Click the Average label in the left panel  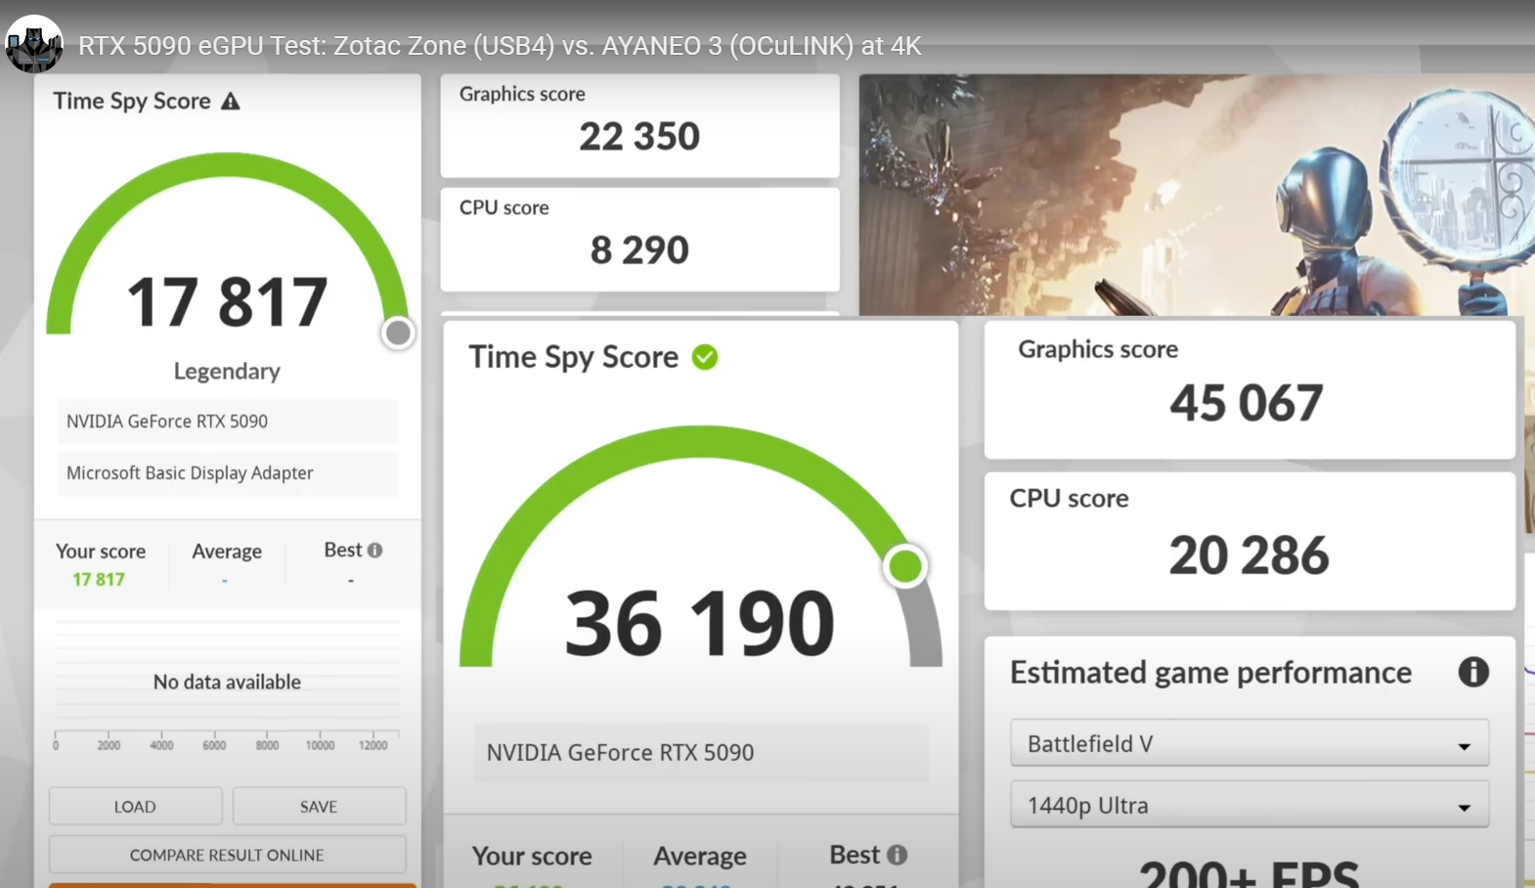[x=227, y=552]
